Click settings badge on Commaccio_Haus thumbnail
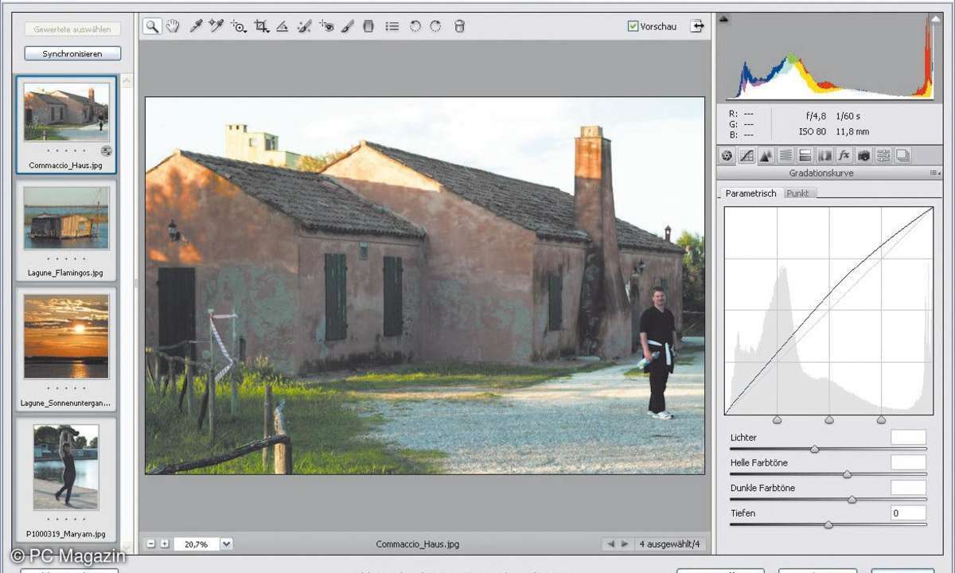 click(x=107, y=151)
